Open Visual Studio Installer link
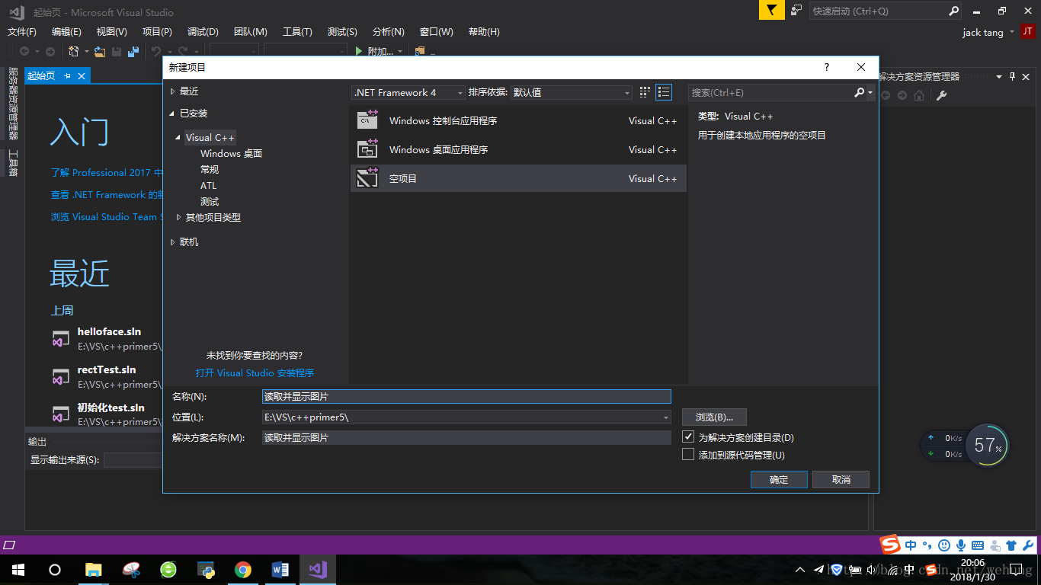 click(x=255, y=373)
